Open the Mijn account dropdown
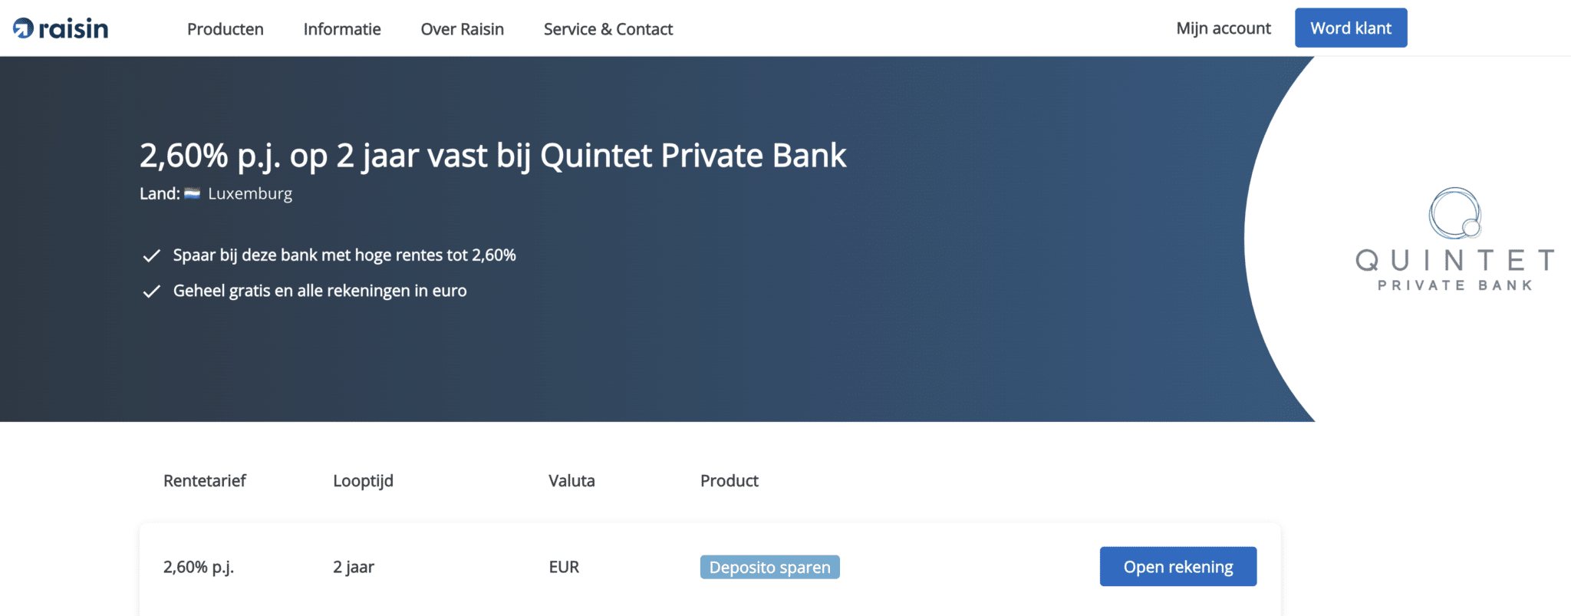The height and width of the screenshot is (616, 1571). (x=1223, y=28)
